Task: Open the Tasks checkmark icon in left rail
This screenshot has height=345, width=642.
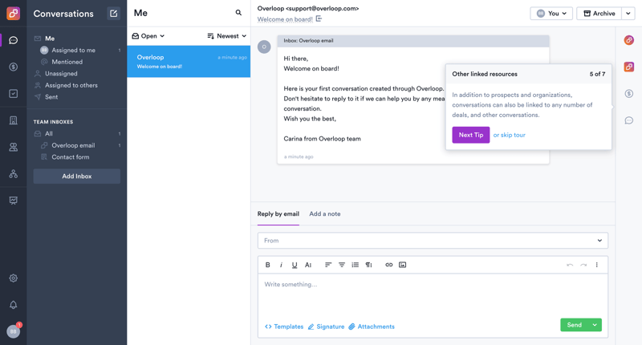Action: tap(13, 93)
